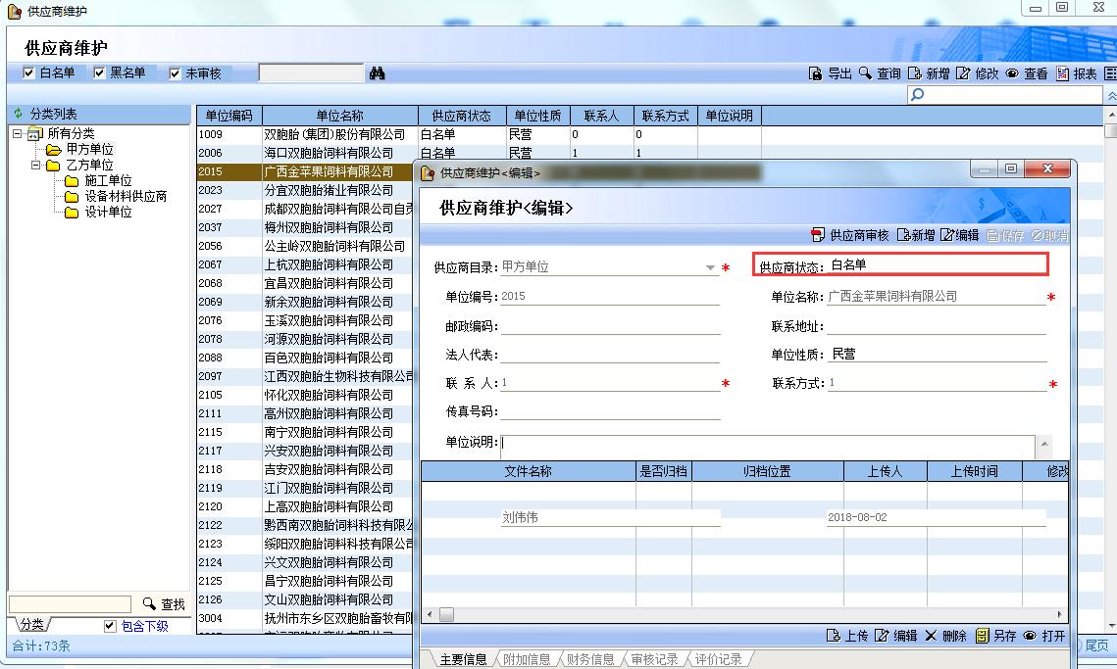This screenshot has width=1117, height=669.
Task: Open the 供应商目录 dropdown
Action: pyautogui.click(x=710, y=267)
